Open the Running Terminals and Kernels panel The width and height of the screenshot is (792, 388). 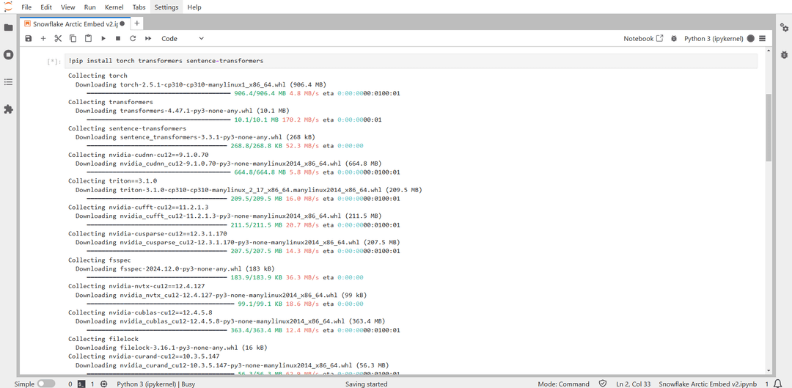8,54
